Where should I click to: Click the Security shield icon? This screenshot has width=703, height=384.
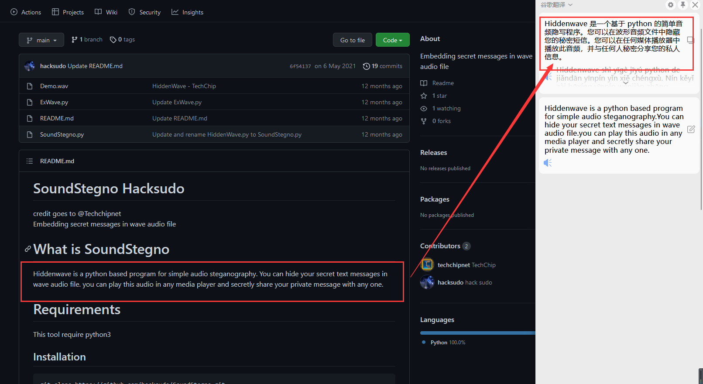click(x=132, y=12)
